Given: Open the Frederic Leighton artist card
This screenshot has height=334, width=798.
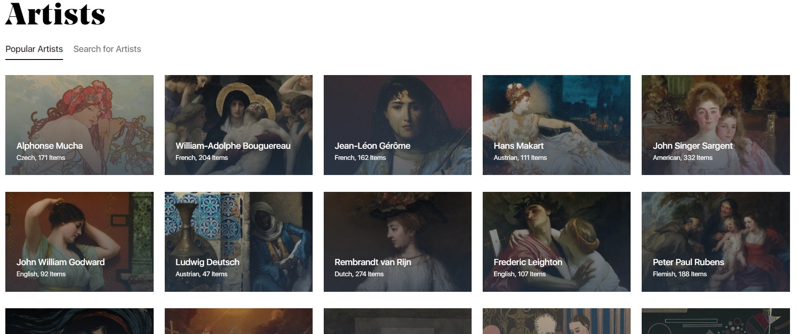Looking at the screenshot, I should [x=556, y=242].
